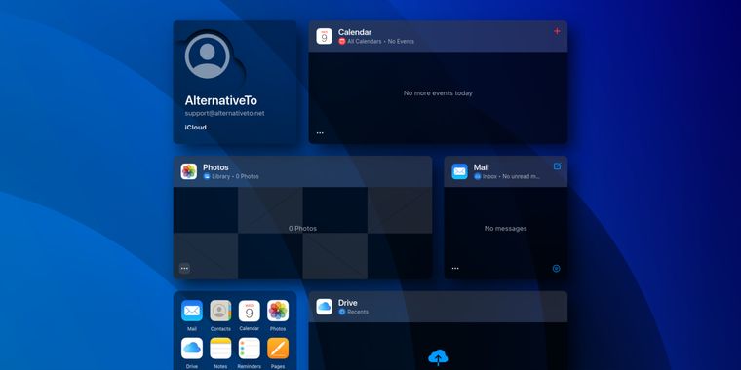The image size is (741, 370).
Task: Add a new calendar event with plus
Action: [x=557, y=31]
